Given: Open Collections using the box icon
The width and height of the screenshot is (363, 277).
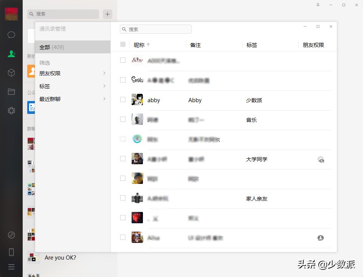Looking at the screenshot, I should tap(11, 73).
